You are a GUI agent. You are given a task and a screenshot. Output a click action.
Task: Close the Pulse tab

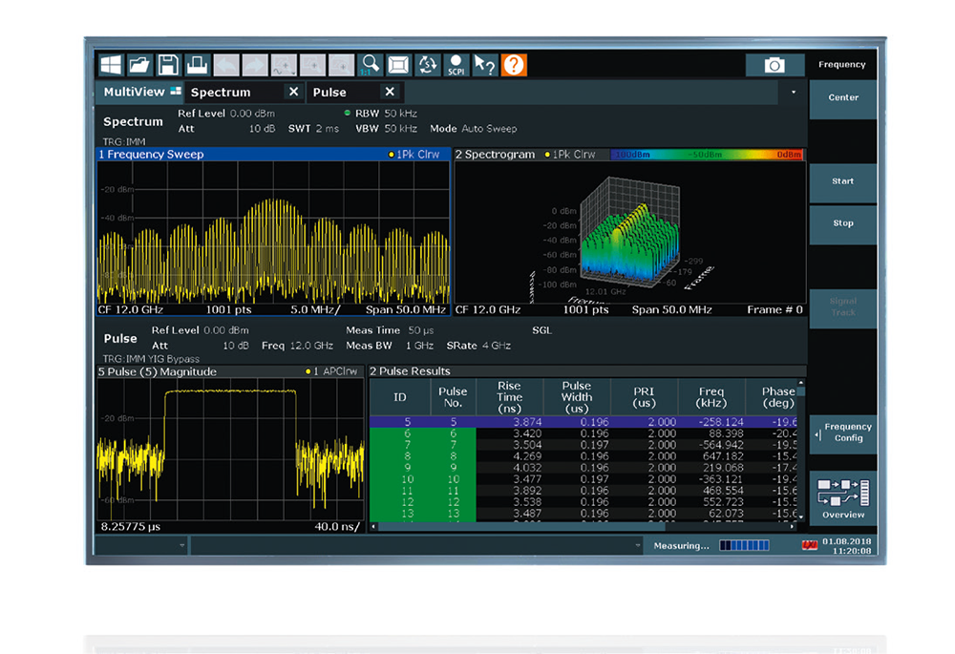pyautogui.click(x=390, y=93)
